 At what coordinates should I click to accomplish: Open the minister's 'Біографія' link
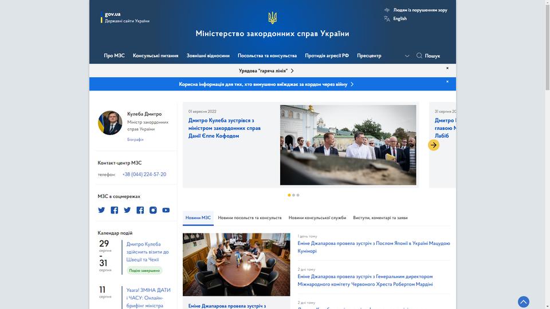tap(135, 140)
